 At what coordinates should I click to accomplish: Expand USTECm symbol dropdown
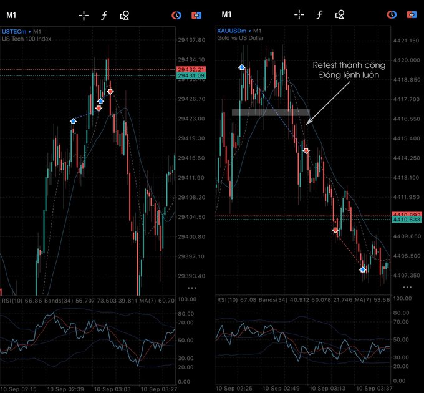pyautogui.click(x=16, y=32)
